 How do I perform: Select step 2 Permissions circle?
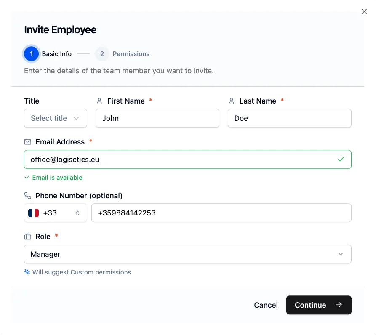(x=102, y=54)
